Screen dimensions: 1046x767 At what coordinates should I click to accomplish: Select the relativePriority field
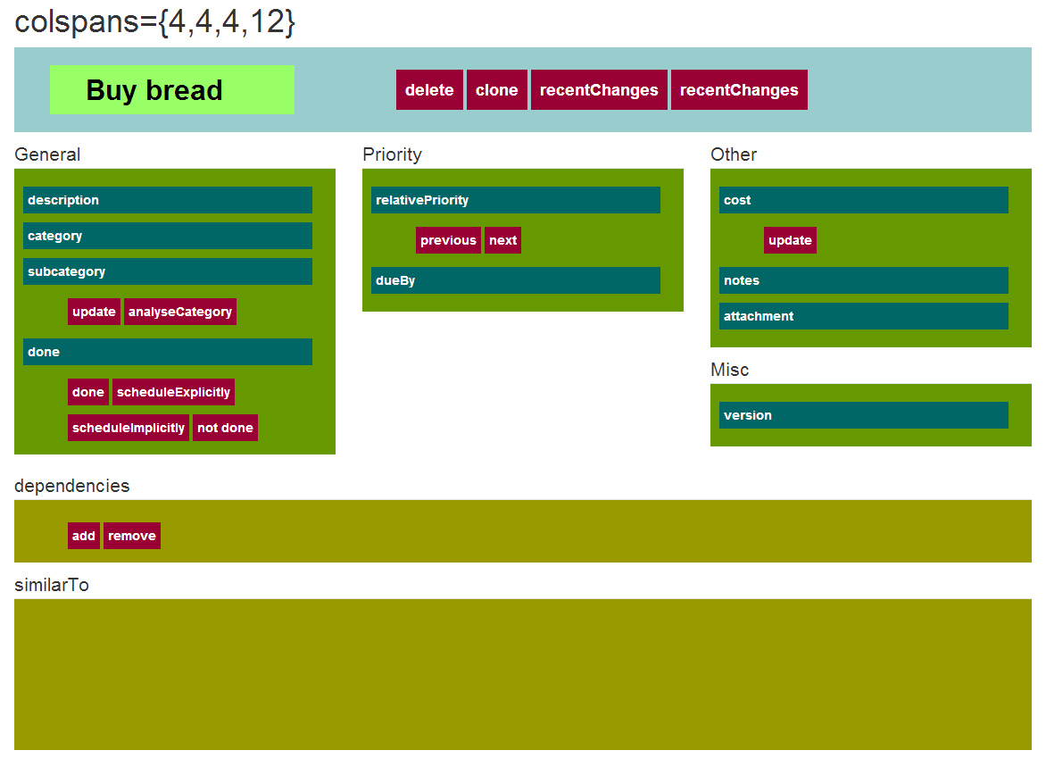pyautogui.click(x=516, y=200)
